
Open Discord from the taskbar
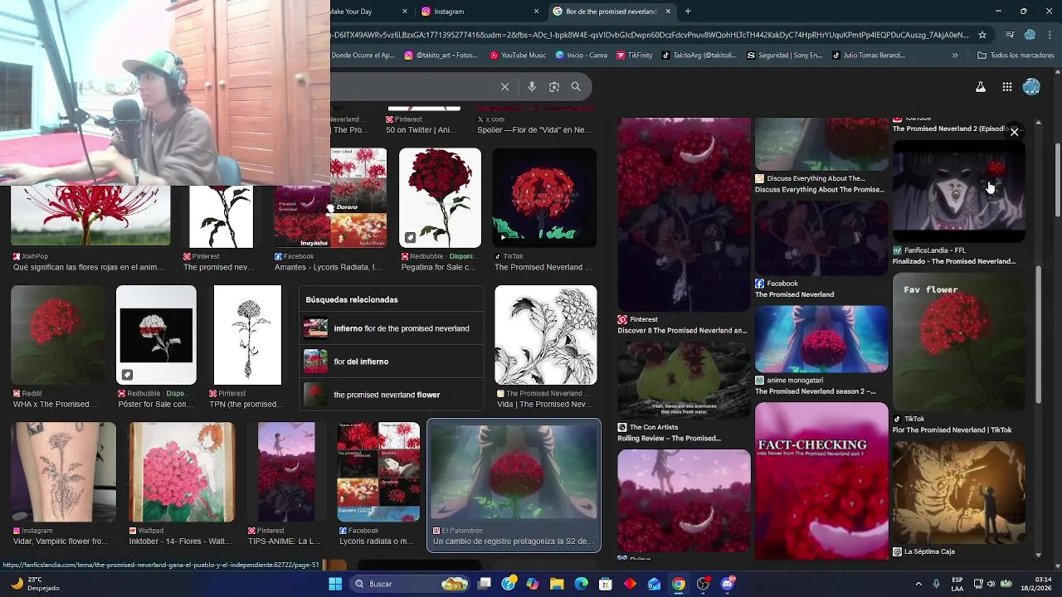[x=728, y=584]
